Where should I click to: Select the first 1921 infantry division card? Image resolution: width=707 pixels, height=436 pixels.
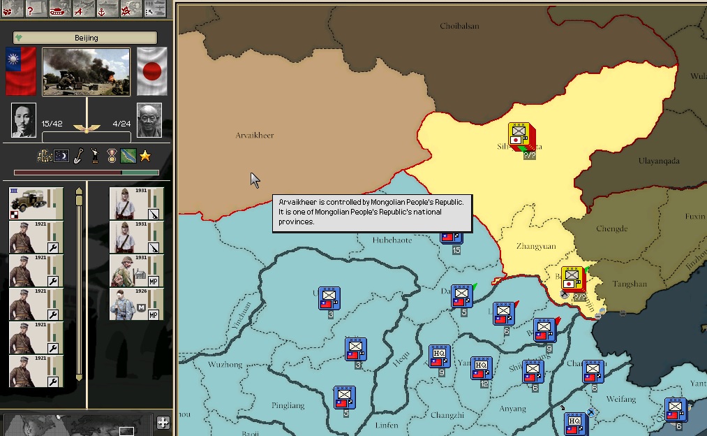[x=36, y=237]
